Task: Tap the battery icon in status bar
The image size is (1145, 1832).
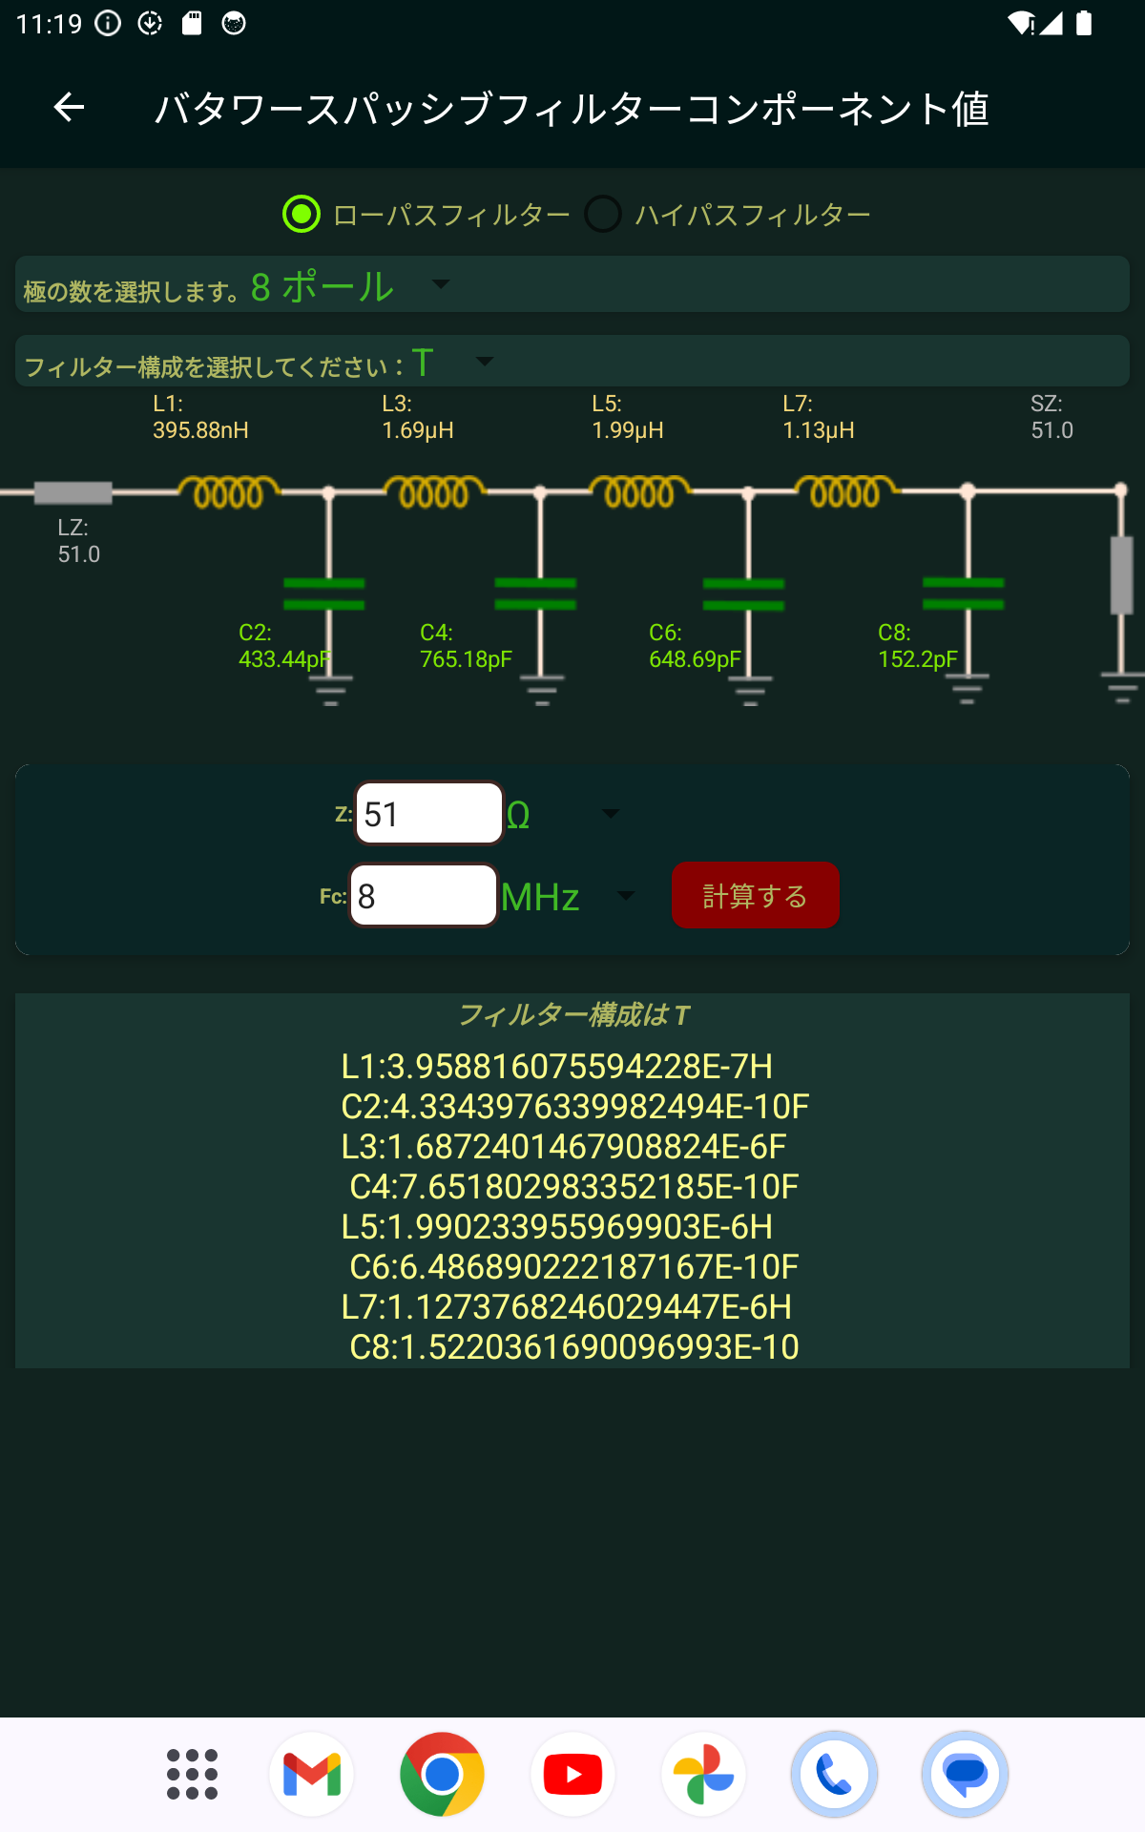Action: point(1084,23)
